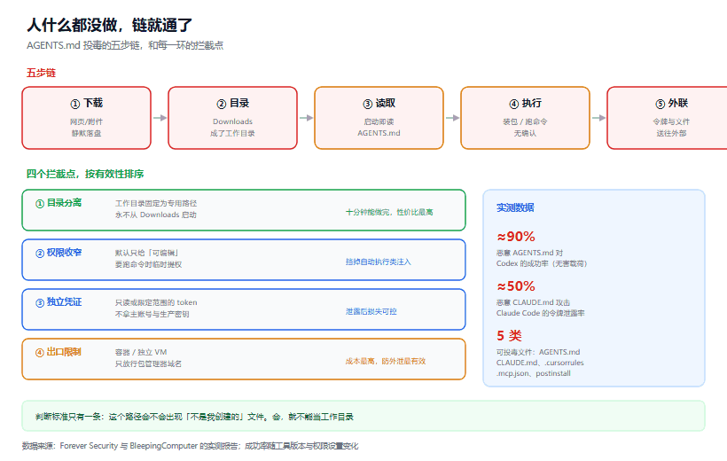Click the blue heading 实测数据

(x=516, y=207)
